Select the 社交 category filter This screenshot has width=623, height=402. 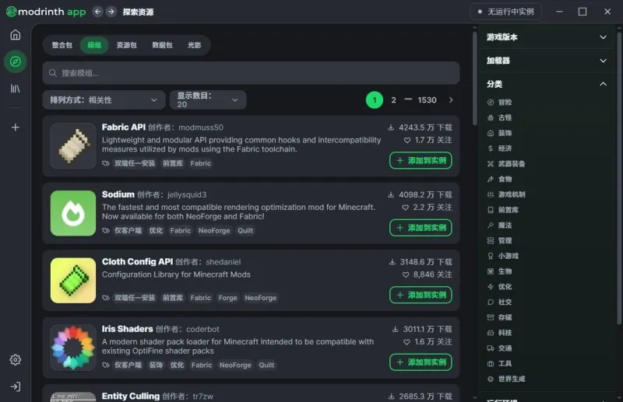click(x=500, y=302)
